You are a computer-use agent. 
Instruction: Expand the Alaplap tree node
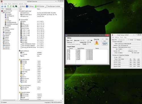[x=2, y=27]
